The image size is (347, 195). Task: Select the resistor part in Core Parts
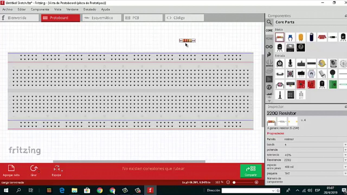279,37
